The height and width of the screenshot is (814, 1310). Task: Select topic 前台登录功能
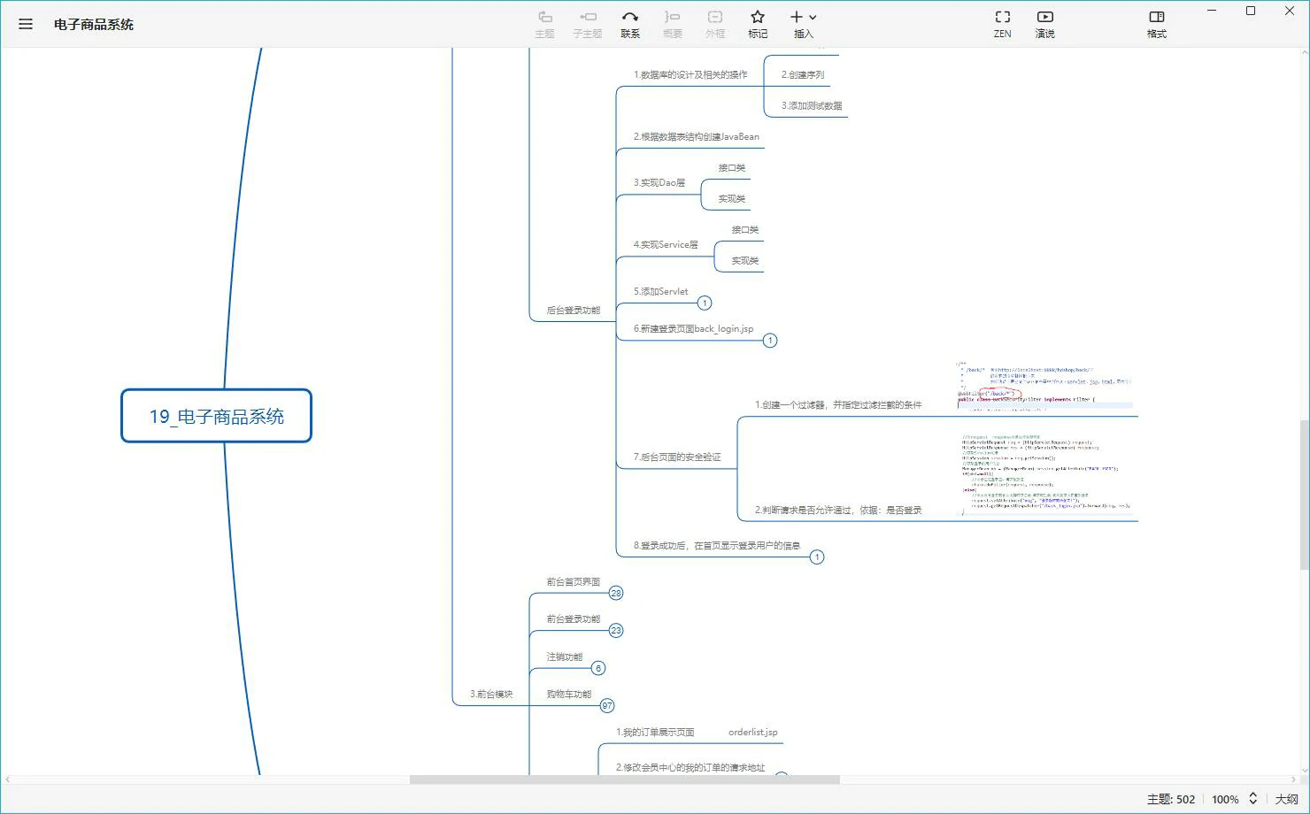(x=574, y=619)
